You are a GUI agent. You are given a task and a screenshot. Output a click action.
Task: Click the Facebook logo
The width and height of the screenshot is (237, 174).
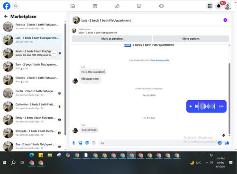click(x=7, y=6)
